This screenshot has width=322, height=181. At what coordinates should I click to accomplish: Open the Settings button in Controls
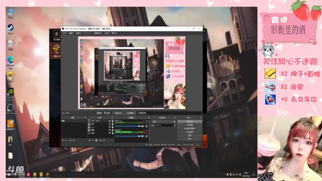[190, 136]
